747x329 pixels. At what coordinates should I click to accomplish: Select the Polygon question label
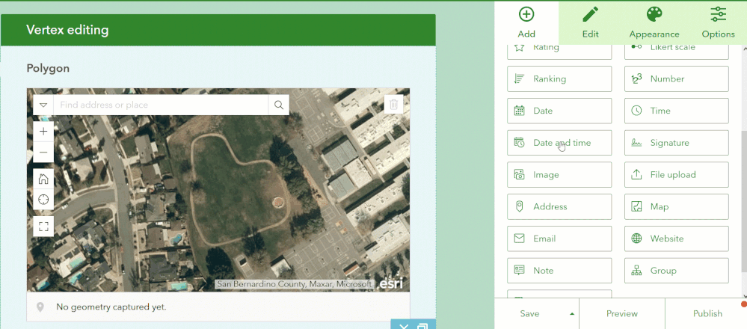[48, 68]
